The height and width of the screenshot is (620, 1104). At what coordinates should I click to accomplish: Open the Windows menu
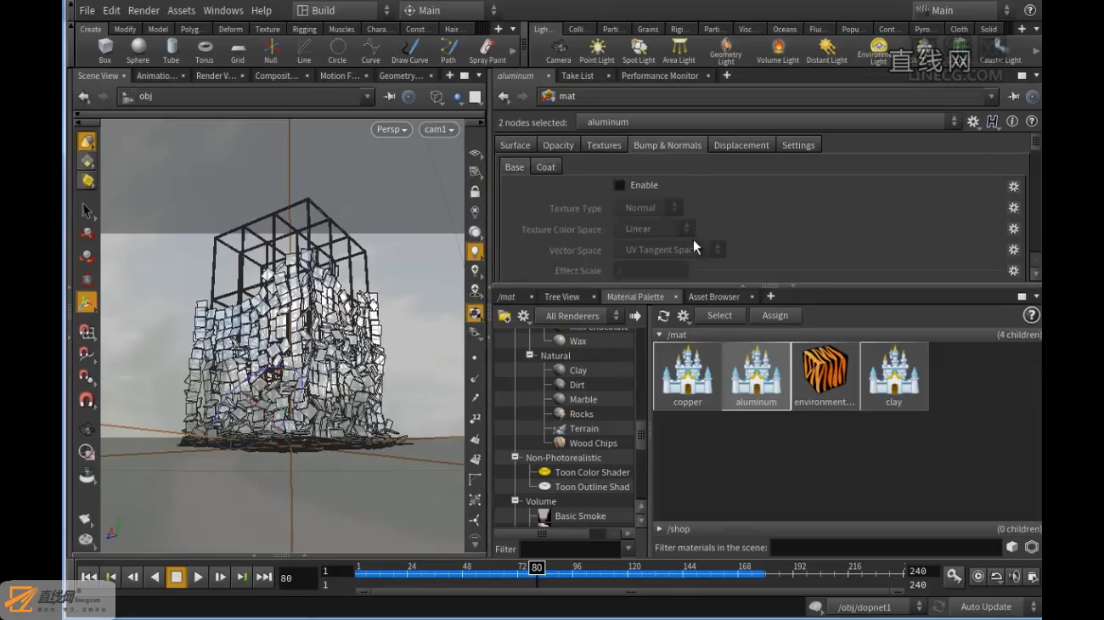pos(223,10)
